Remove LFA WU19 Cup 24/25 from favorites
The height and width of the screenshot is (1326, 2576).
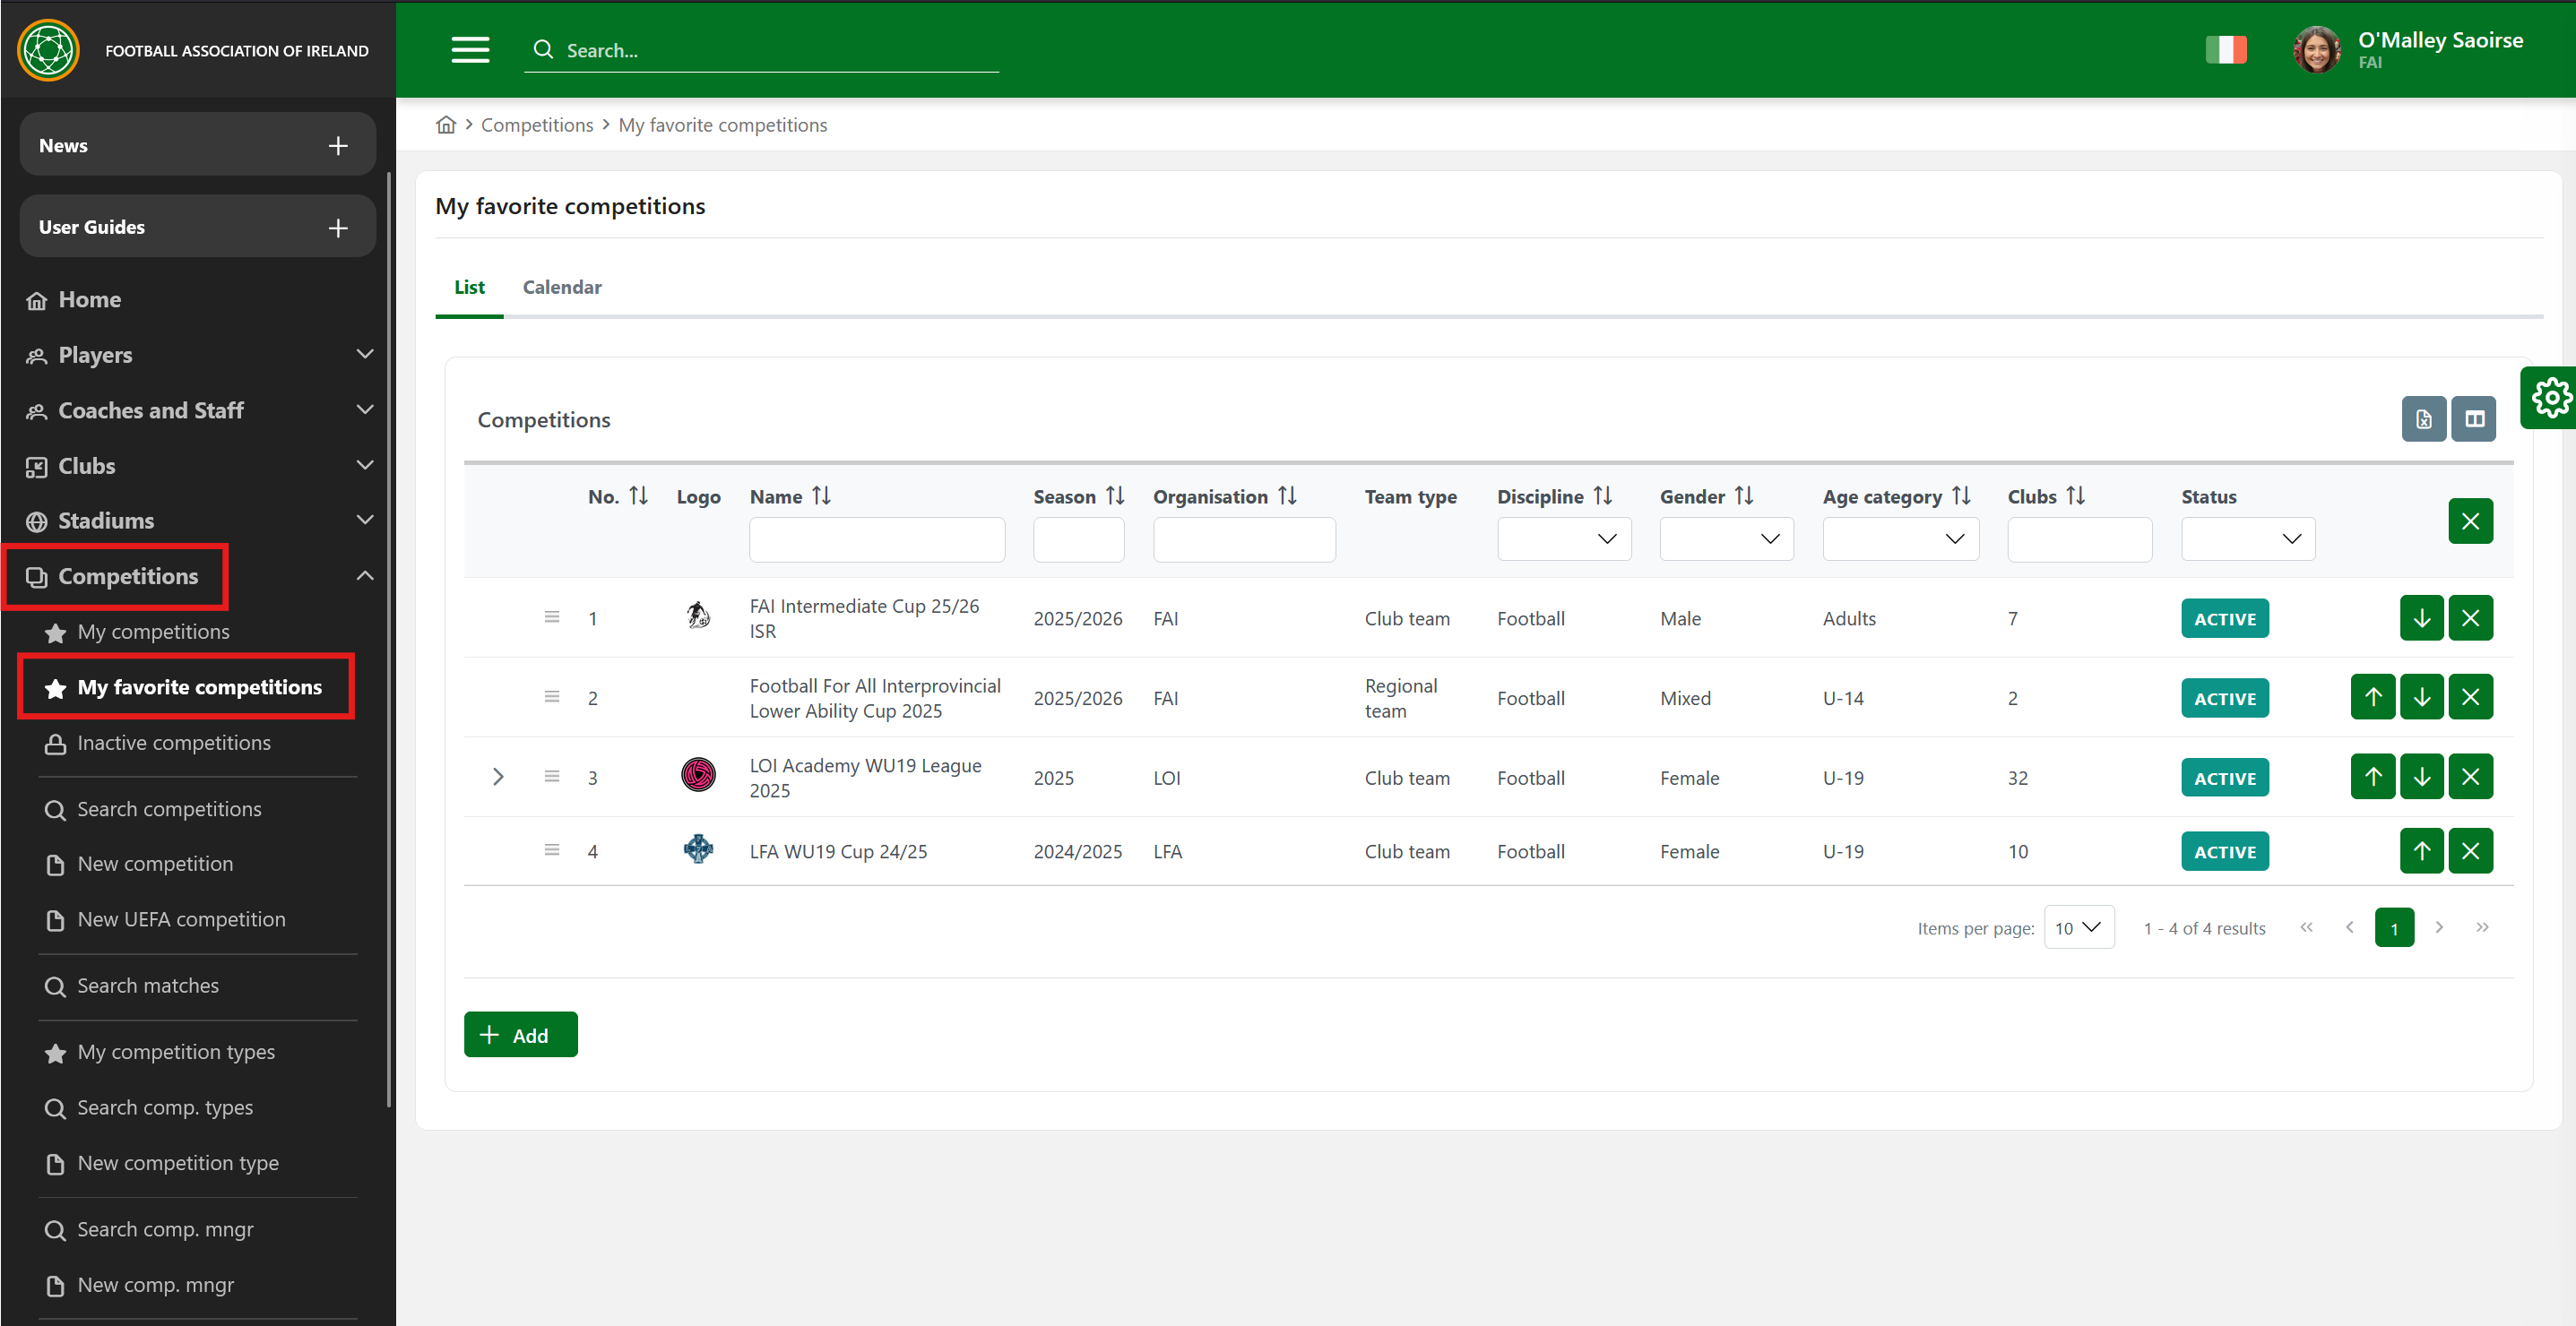[x=2470, y=850]
